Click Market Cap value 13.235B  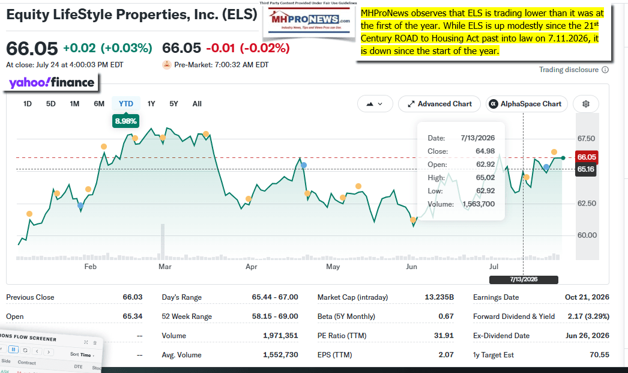[439, 297]
